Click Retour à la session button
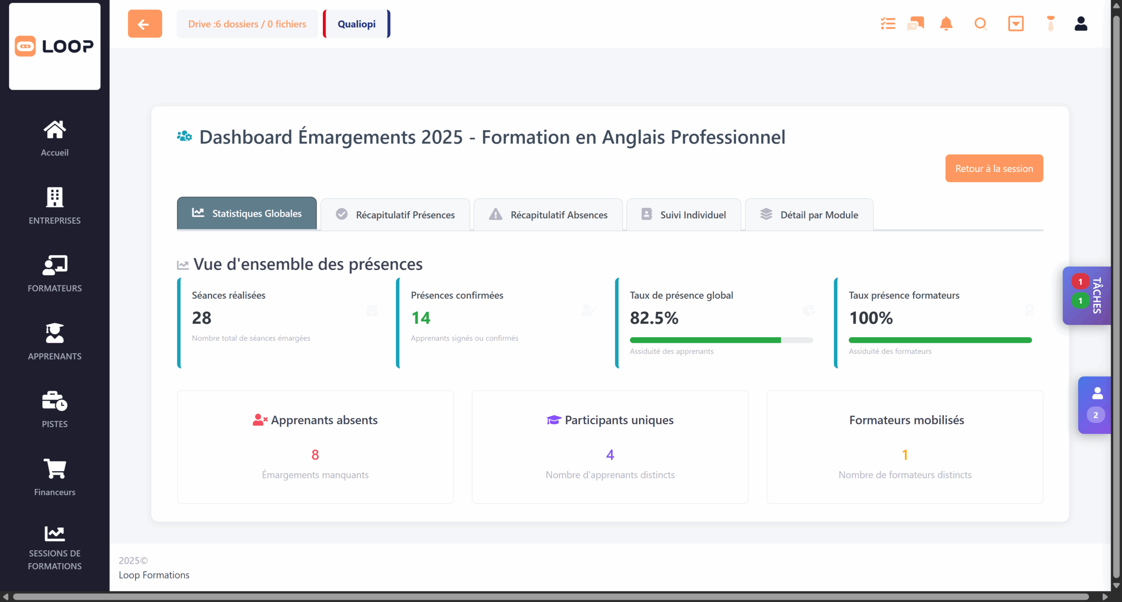Screen dimensions: 1122x602 (x=994, y=169)
